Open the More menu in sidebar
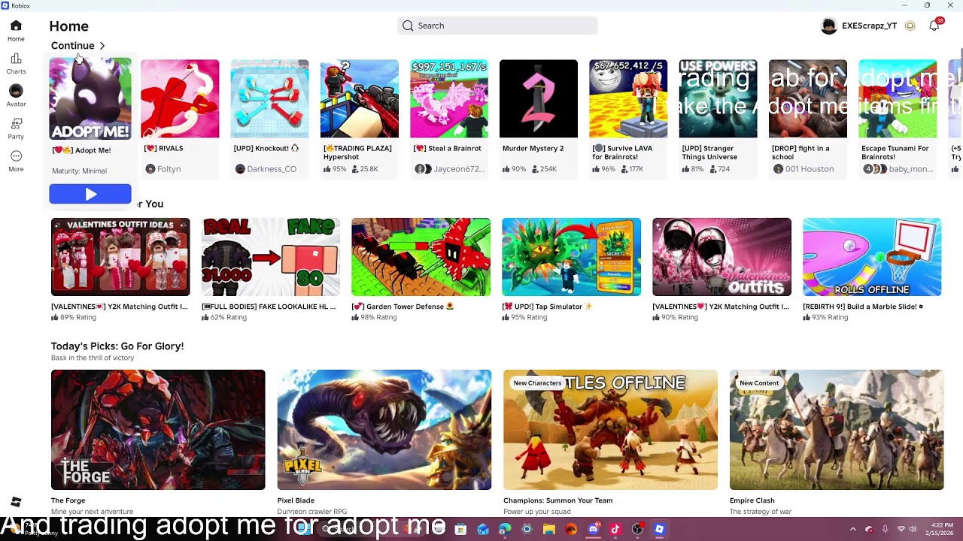The height and width of the screenshot is (541, 963). pos(16,156)
